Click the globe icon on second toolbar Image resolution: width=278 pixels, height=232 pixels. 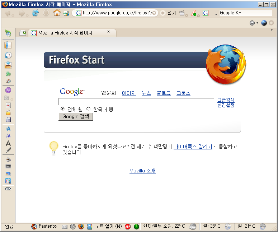264,23
